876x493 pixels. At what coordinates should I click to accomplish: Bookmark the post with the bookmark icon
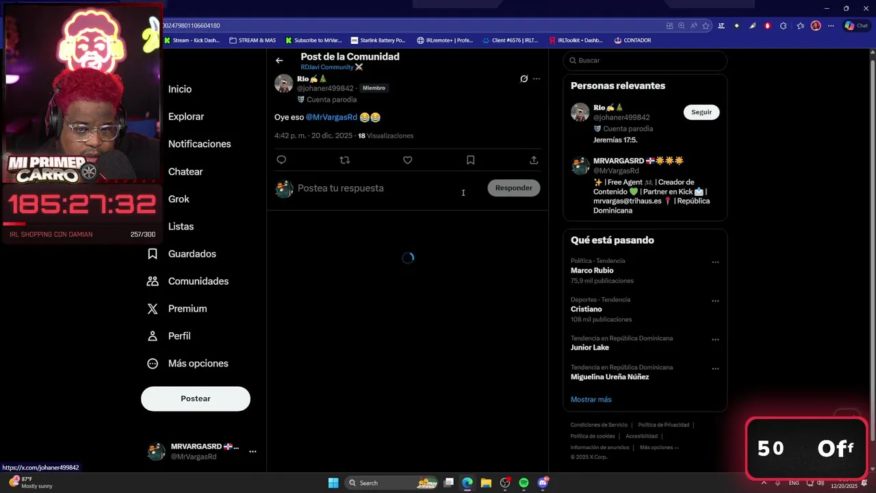click(470, 160)
